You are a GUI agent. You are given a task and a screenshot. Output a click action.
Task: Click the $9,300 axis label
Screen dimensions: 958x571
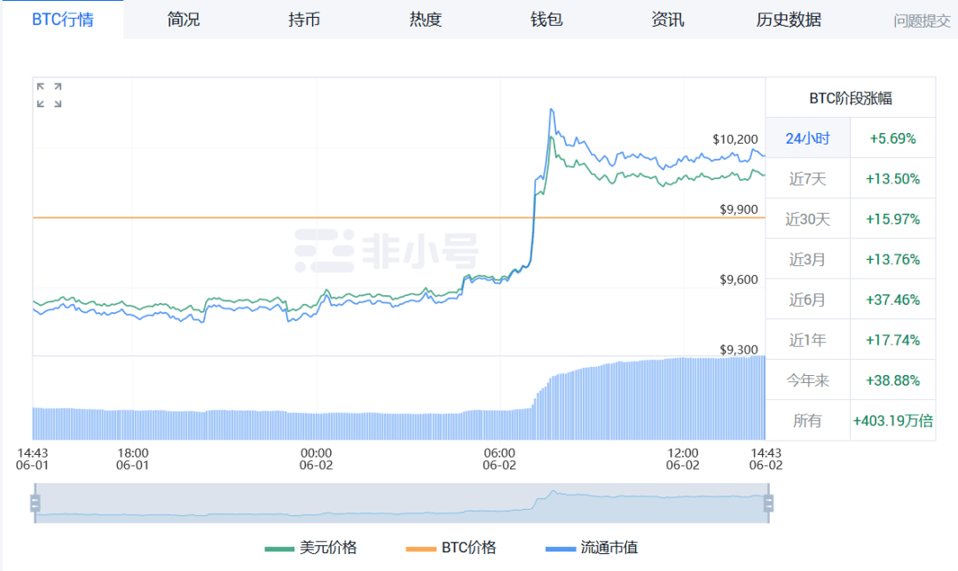point(739,350)
